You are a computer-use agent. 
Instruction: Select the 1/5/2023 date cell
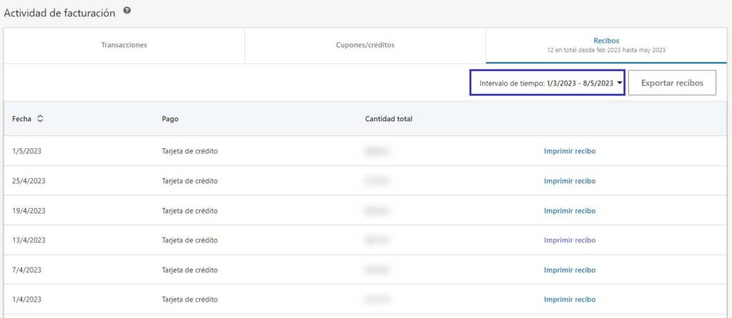pos(26,151)
